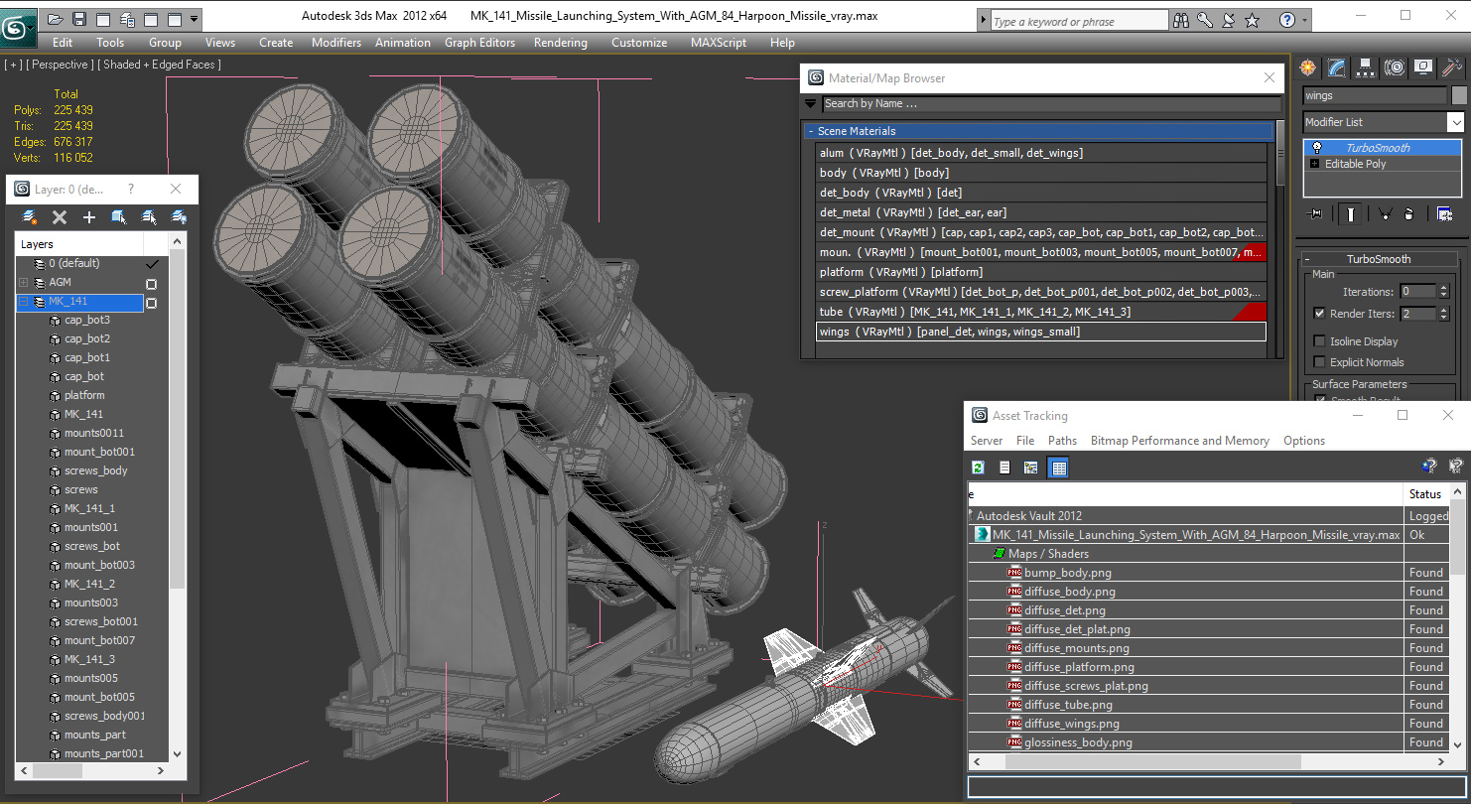The image size is (1471, 804).
Task: Click the wings object name field
Action: point(1375,95)
